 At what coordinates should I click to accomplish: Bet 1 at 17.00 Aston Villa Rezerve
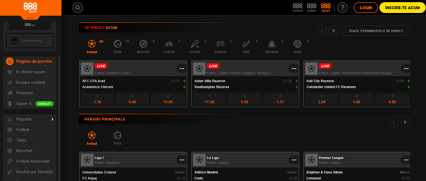(210, 99)
